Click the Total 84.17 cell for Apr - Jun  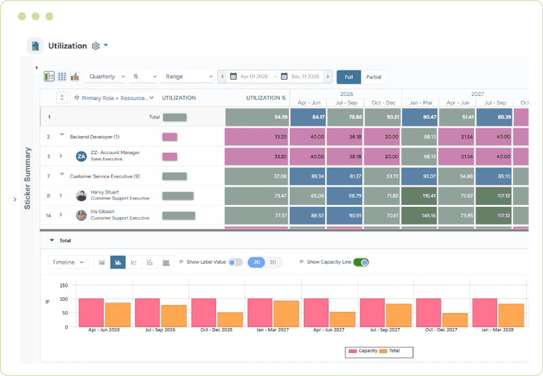click(x=308, y=117)
